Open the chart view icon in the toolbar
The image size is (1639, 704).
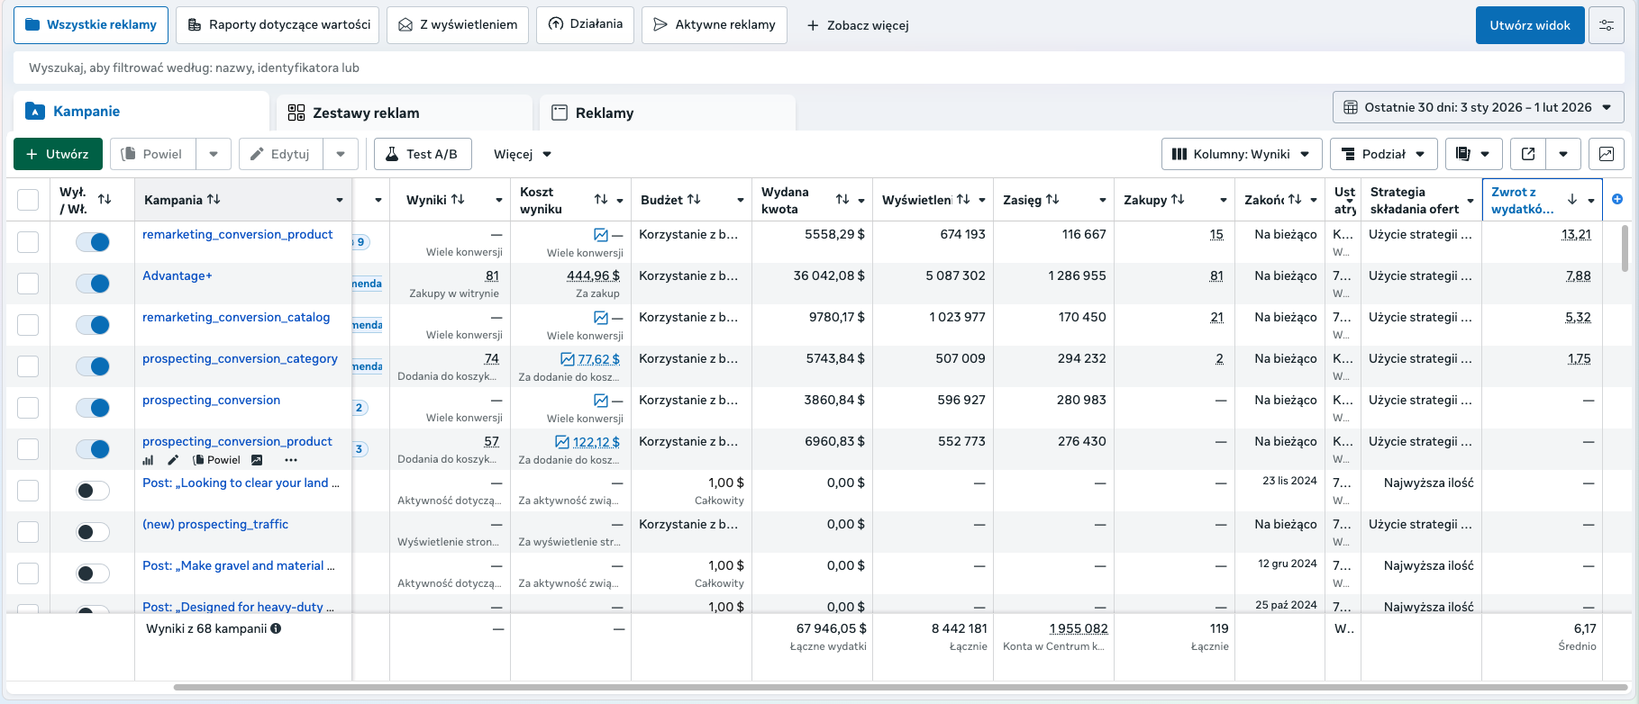(x=1606, y=154)
